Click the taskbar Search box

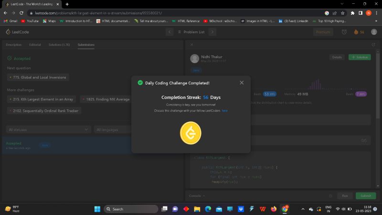[131, 209]
